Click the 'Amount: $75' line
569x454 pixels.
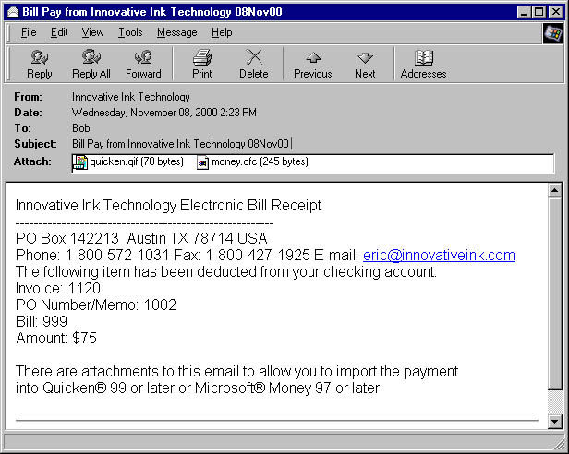56,338
